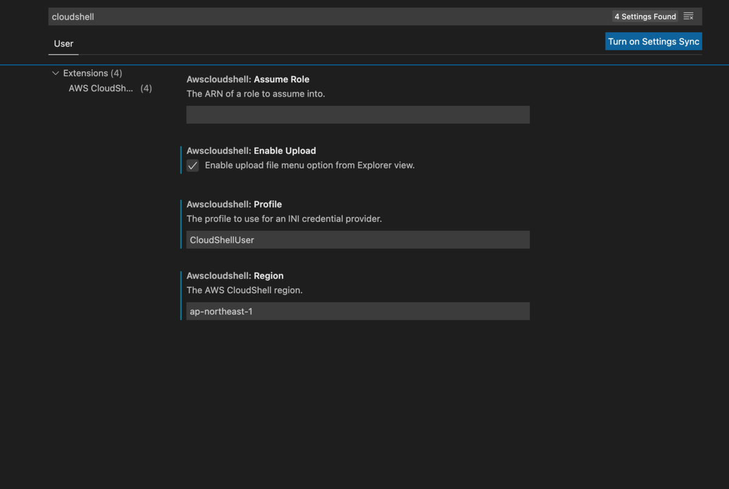The image size is (729, 489).
Task: Click 'The ARN of a role to assume into.' text
Action: (x=256, y=94)
